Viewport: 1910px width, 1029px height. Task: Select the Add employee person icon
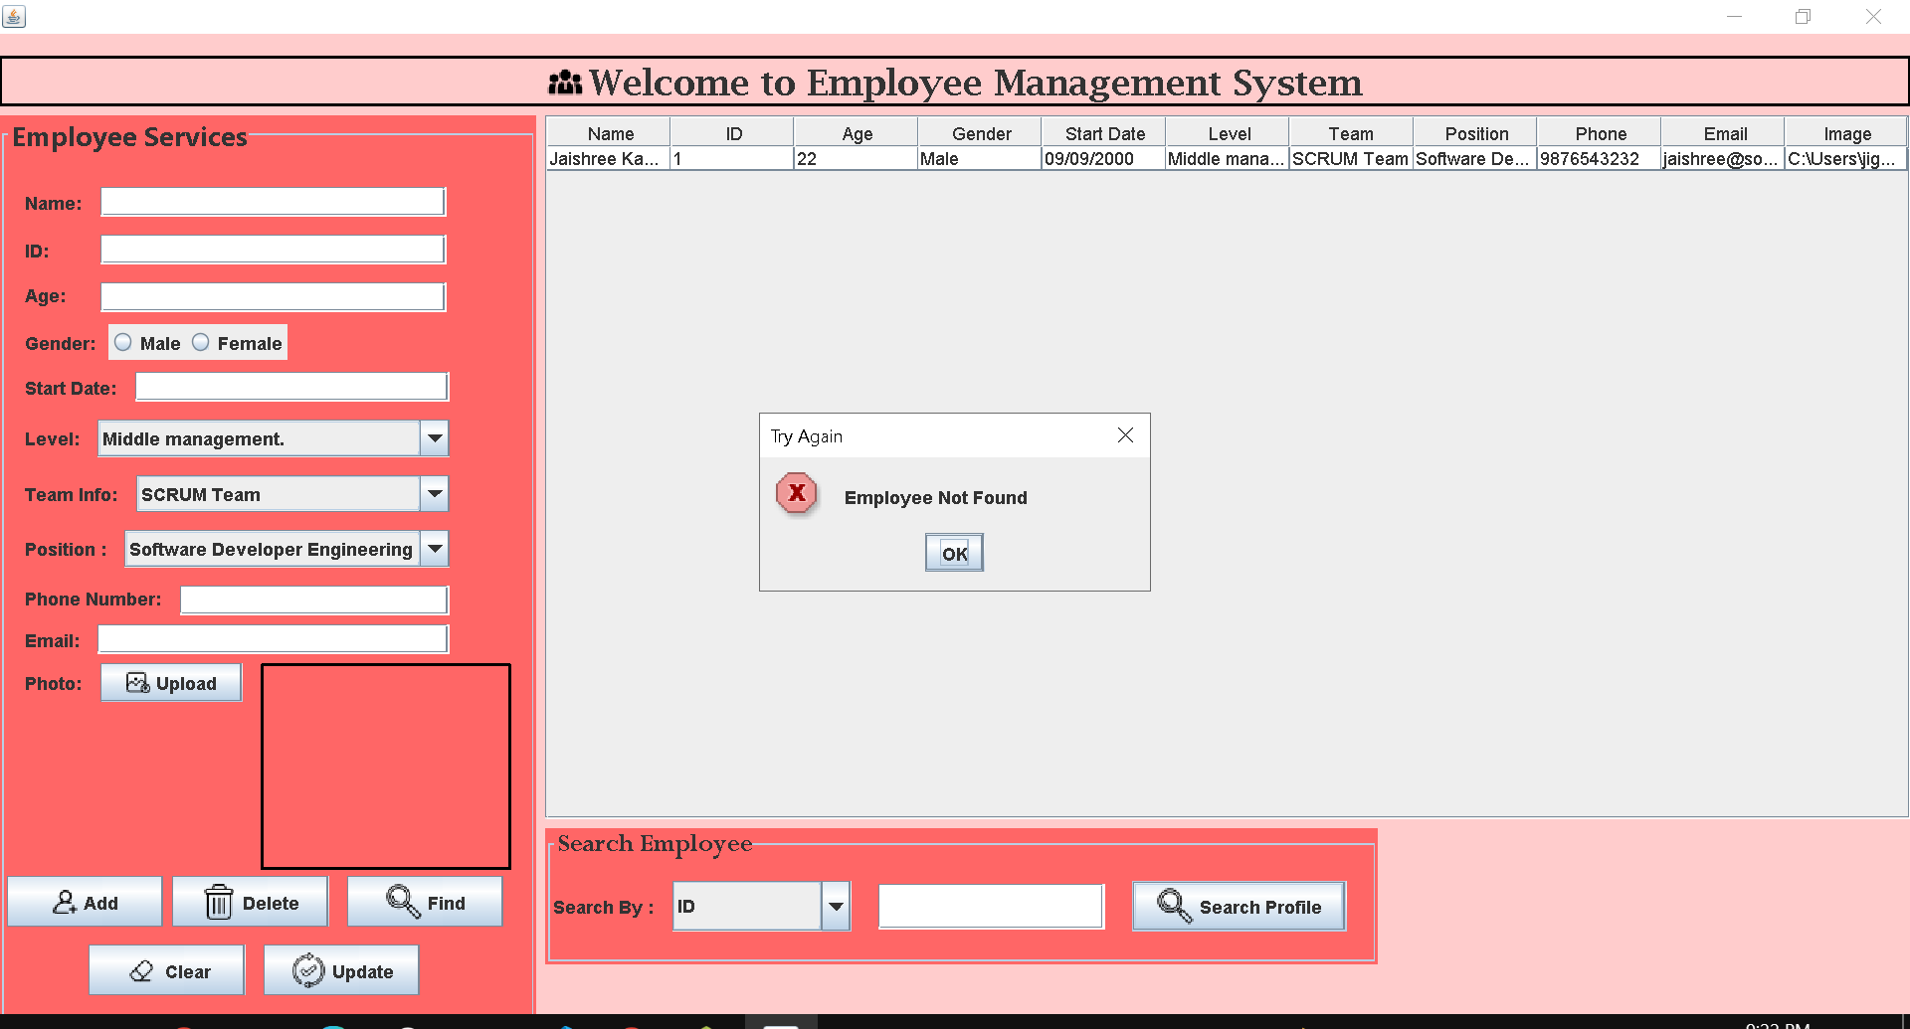pos(66,902)
